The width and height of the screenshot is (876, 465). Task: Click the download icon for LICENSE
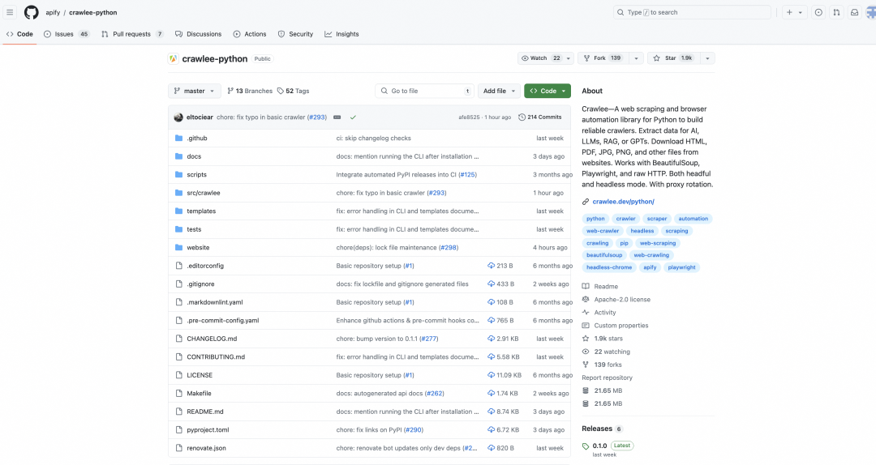491,375
